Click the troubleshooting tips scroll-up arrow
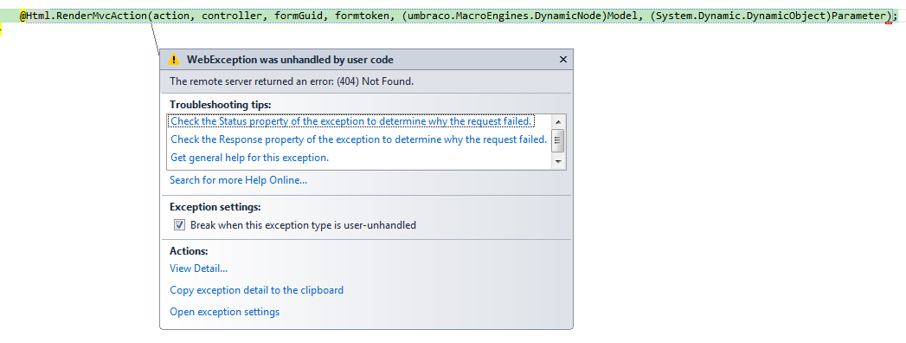The width and height of the screenshot is (906, 343). point(558,121)
